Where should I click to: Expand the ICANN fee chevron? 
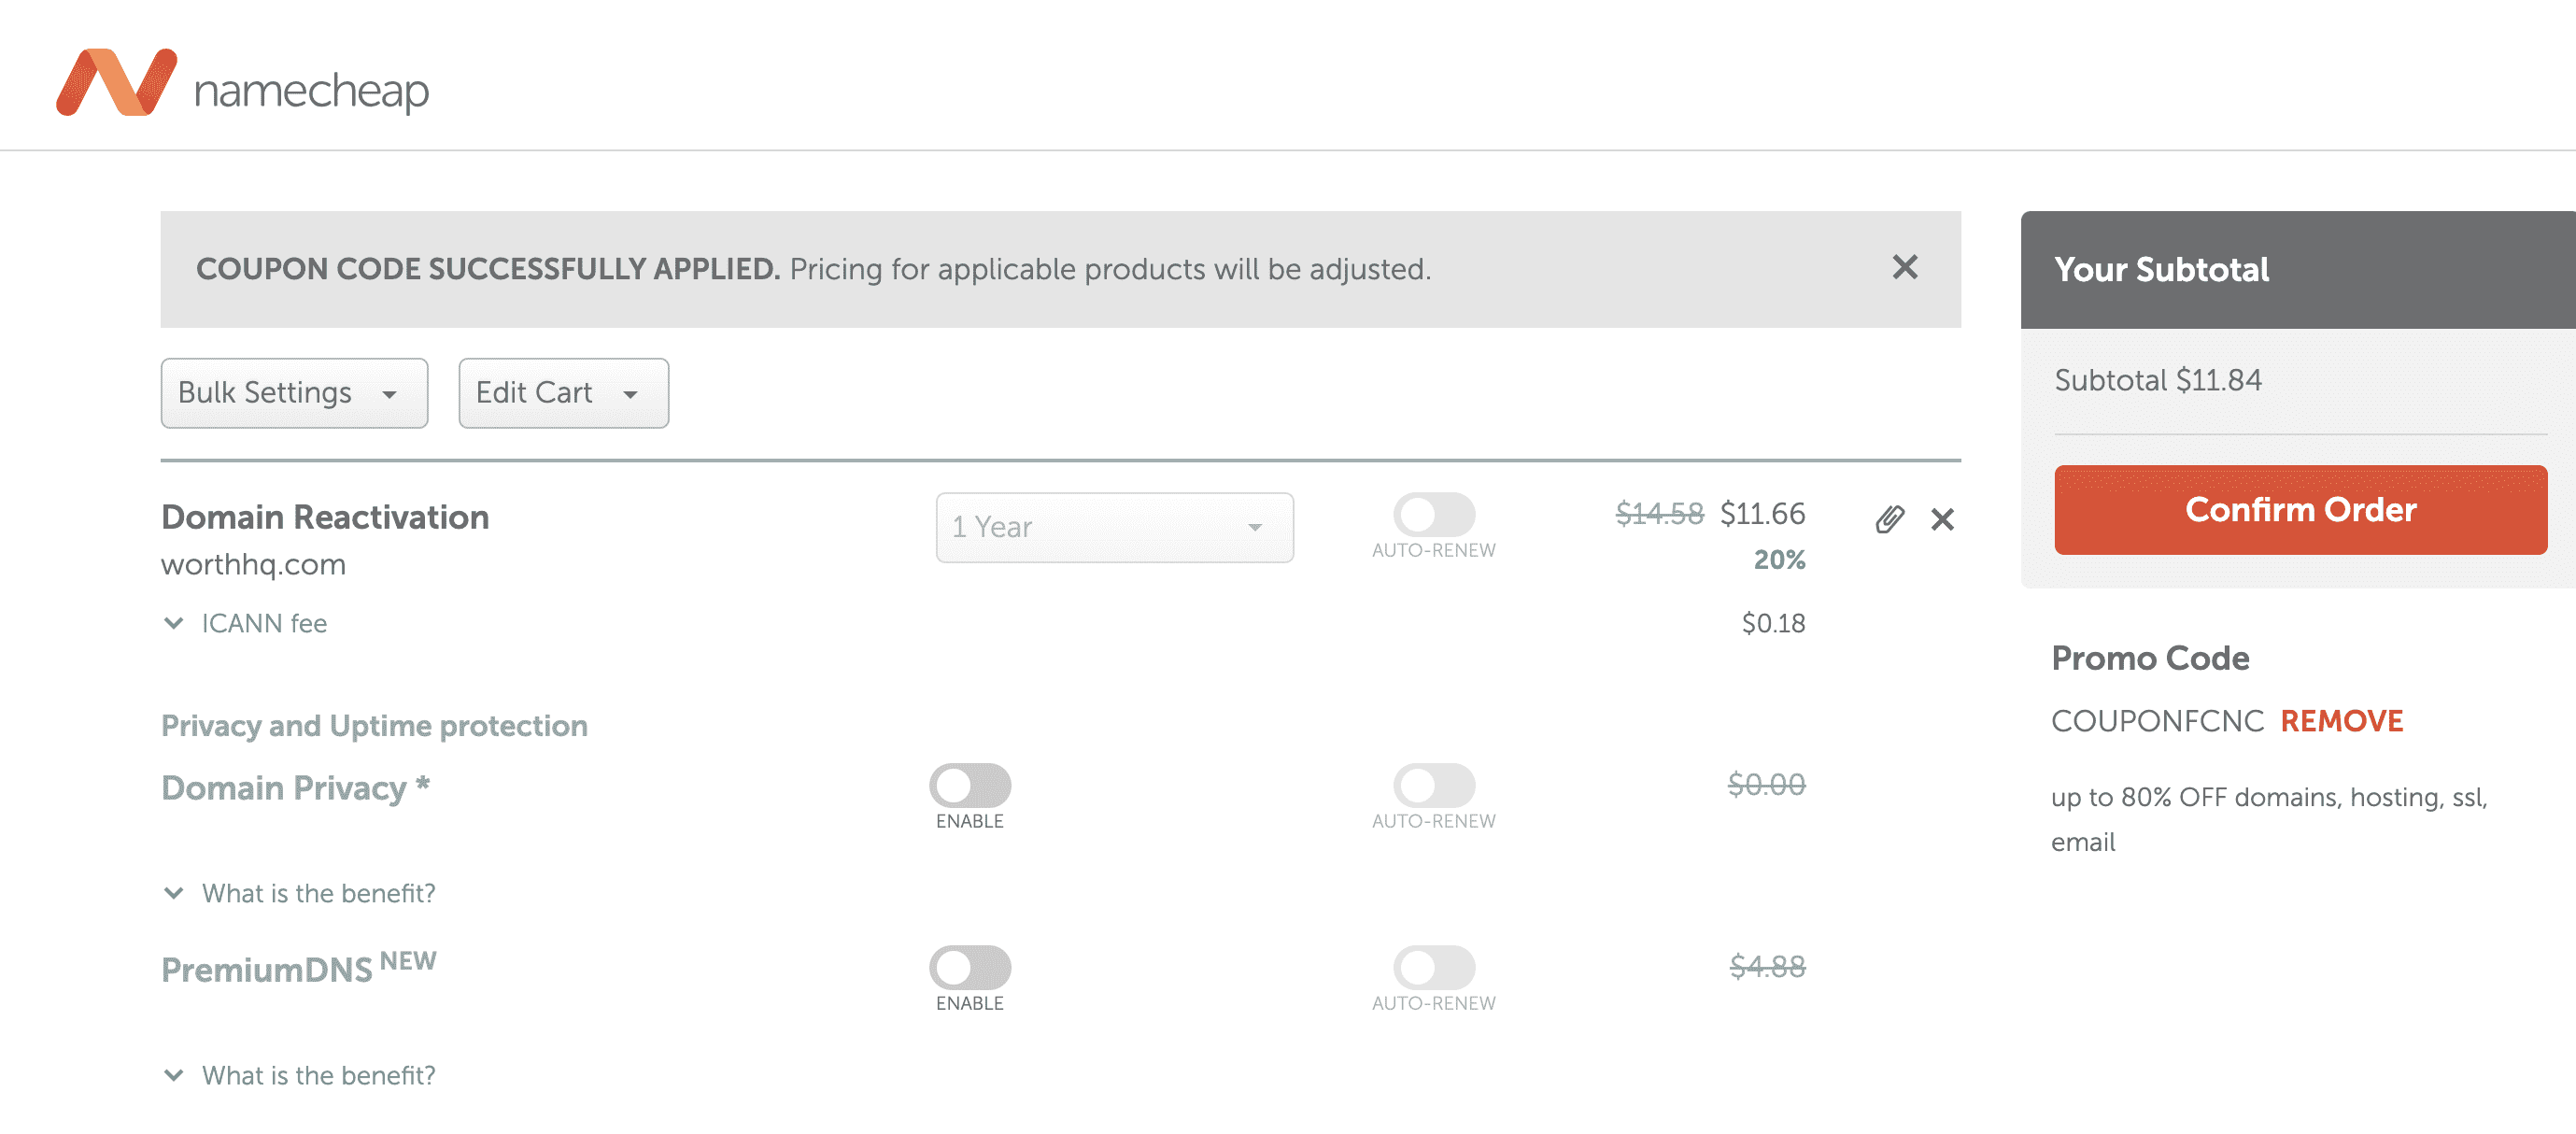[x=174, y=623]
